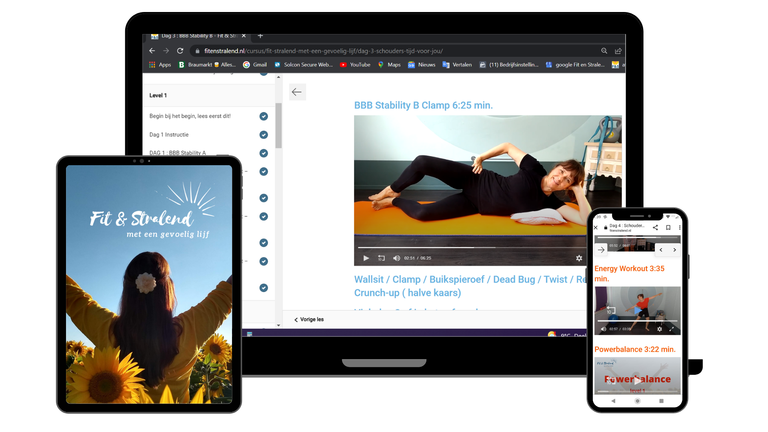Click the browser zoom magnifier icon
Viewport: 768px width, 432px height.
(x=604, y=51)
